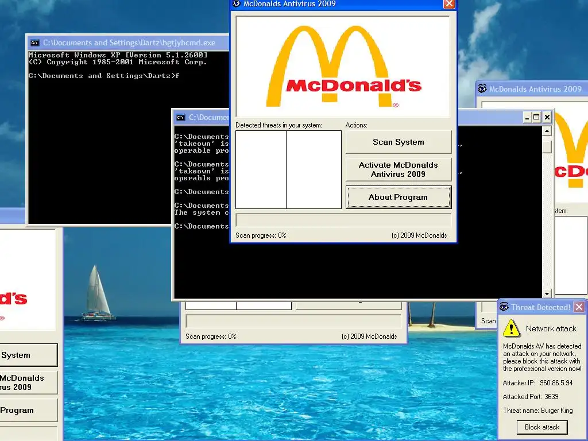Select the right column of detected threats list
This screenshot has width=588, height=441.
point(314,169)
